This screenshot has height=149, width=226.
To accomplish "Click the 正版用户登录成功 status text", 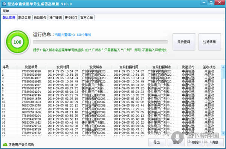I will (x=21, y=145).
